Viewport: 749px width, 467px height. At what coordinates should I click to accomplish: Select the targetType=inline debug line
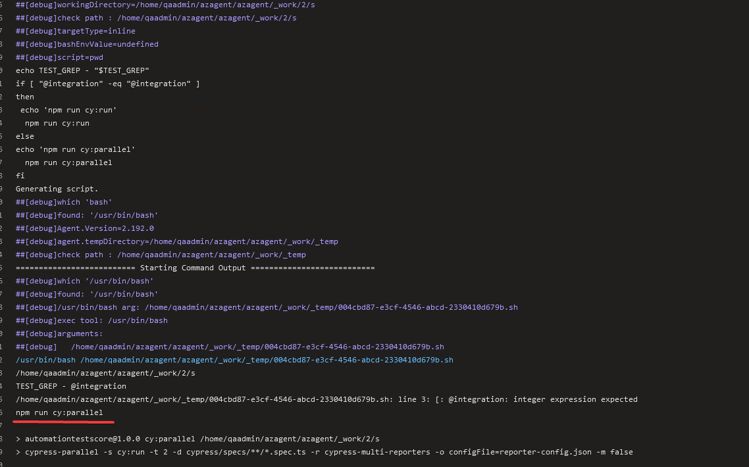(76, 31)
